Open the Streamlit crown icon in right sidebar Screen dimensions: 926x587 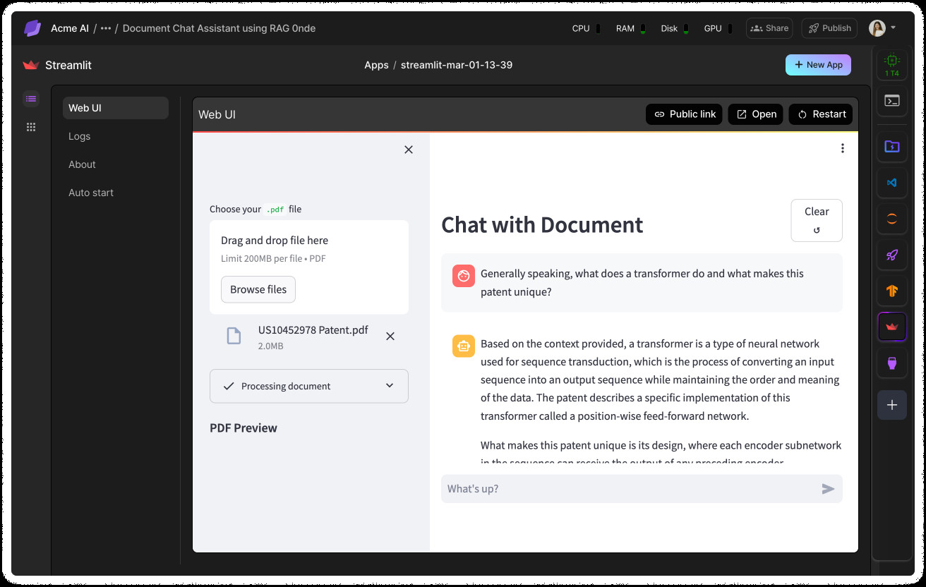[x=892, y=327]
